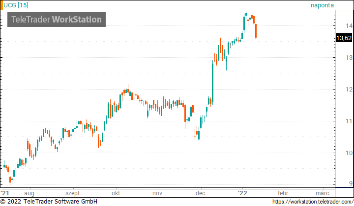Screen dimensions: 354x206
Task: Click the price axis value 10
Action: pyautogui.click(x=349, y=153)
